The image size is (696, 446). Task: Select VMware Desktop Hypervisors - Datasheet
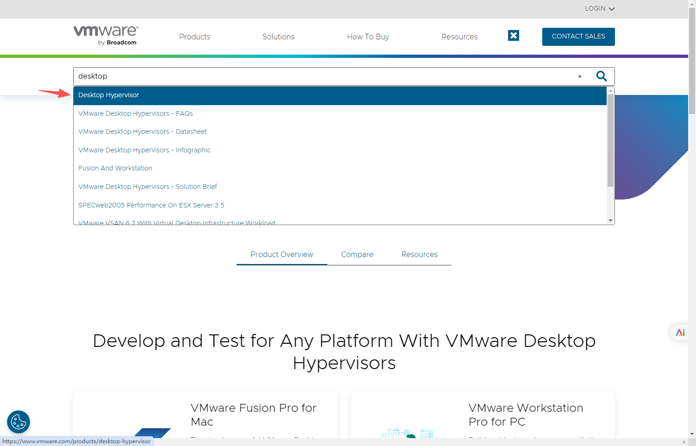coord(340,132)
